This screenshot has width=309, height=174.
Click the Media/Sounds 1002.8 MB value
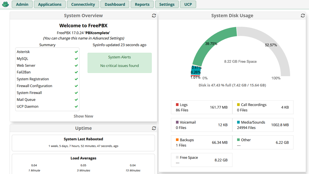[280, 125]
